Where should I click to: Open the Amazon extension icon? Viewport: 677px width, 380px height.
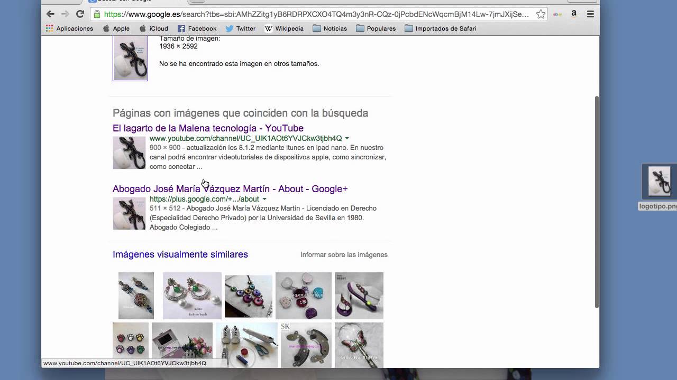574,14
